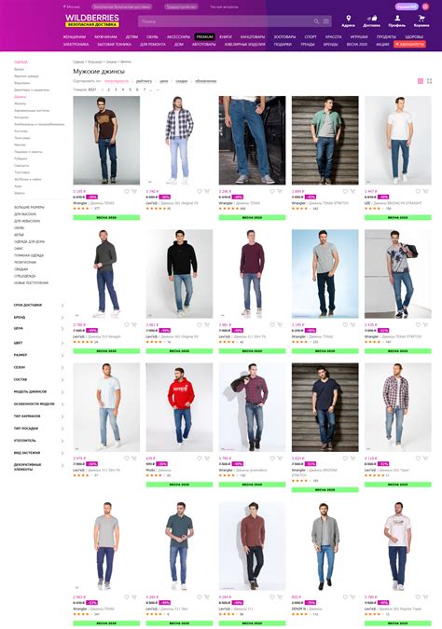Expand the Цвет filter section
This screenshot has width=442, height=629.
tap(38, 343)
